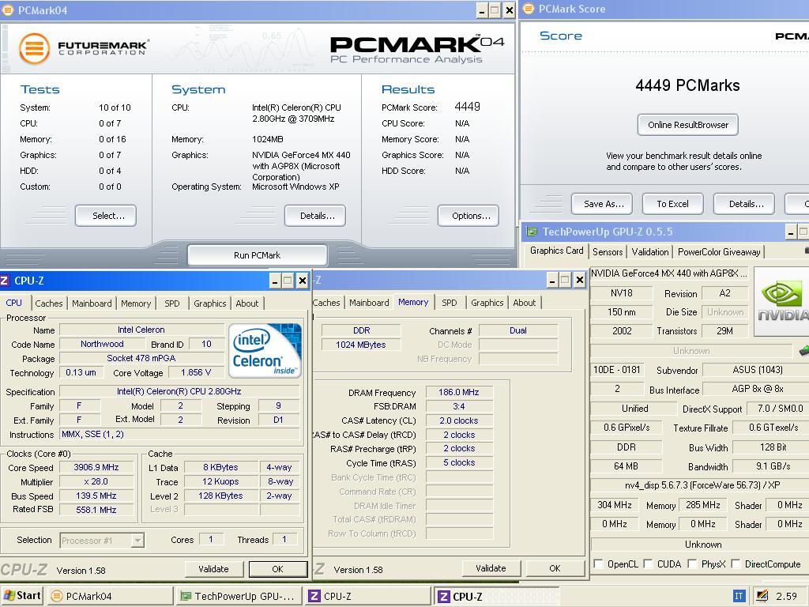Enable the DirectCompute checkbox

pos(736,564)
